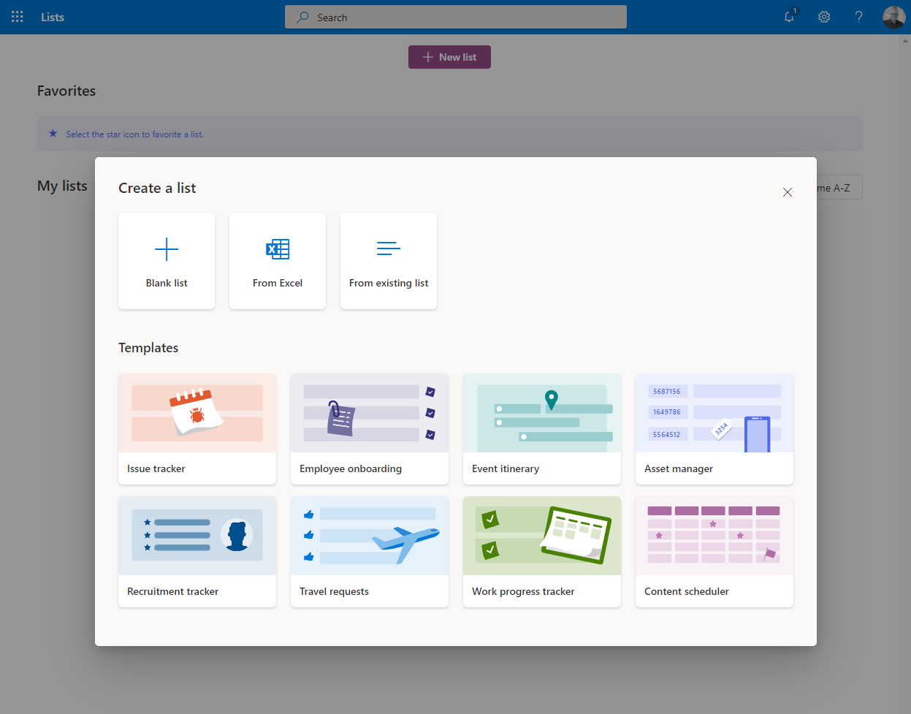Click the Excel icon on From Excel tile
The image size is (911, 714).
coord(278,249)
